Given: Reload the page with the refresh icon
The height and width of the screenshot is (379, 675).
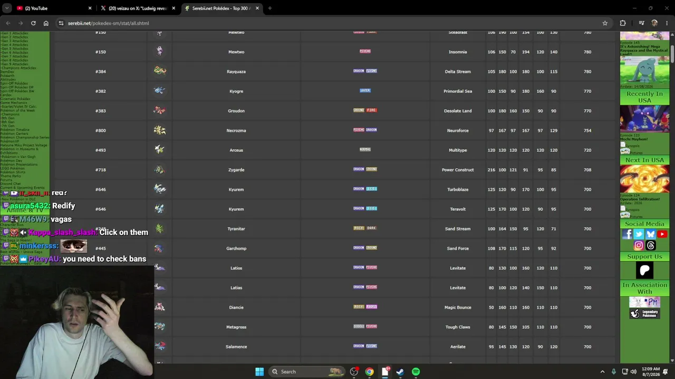Looking at the screenshot, I should [33, 23].
